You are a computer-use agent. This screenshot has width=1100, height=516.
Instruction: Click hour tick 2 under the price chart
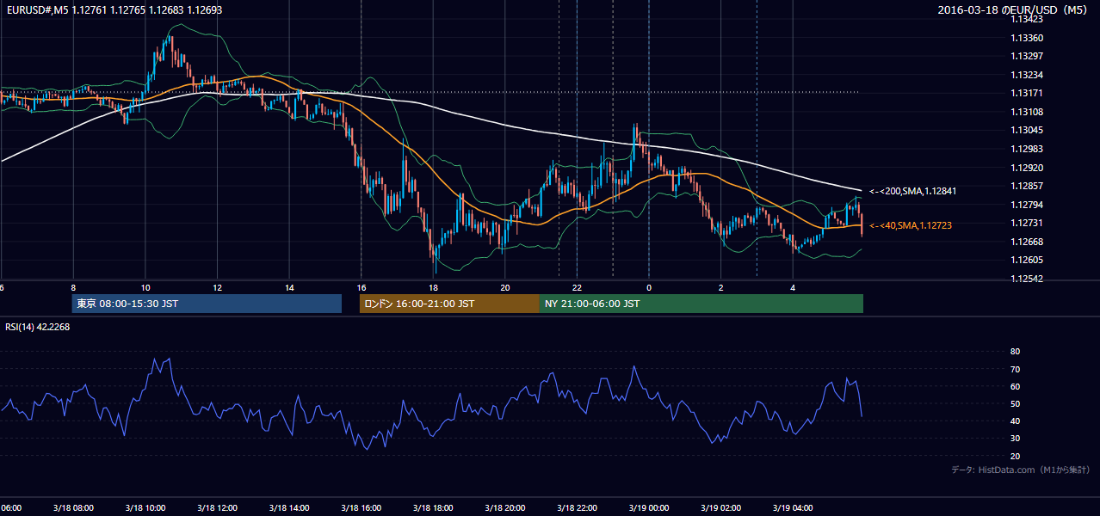pyautogui.click(x=721, y=288)
